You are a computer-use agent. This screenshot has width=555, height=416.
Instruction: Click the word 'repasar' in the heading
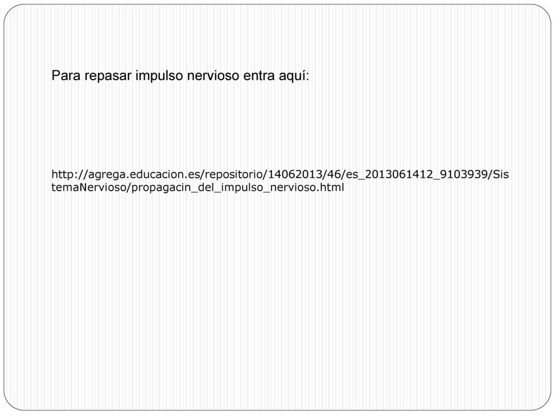108,76
